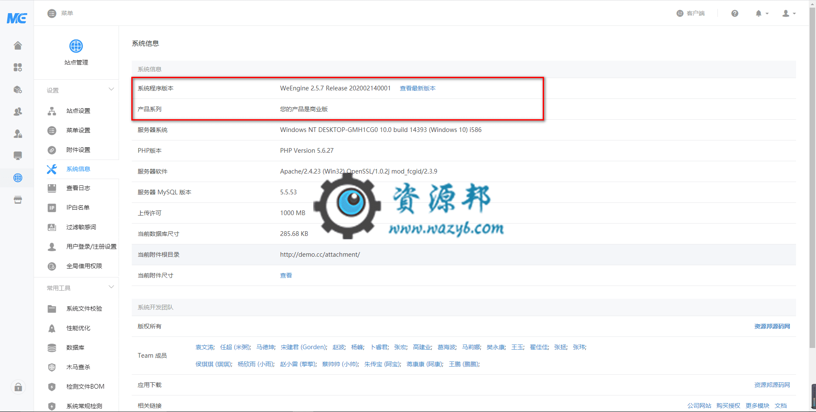Click the IP白名单 IP icon
The image size is (816, 412).
[52, 208]
